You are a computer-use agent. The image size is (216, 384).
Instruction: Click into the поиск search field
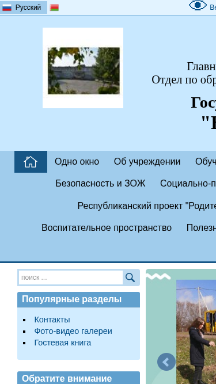(71, 277)
